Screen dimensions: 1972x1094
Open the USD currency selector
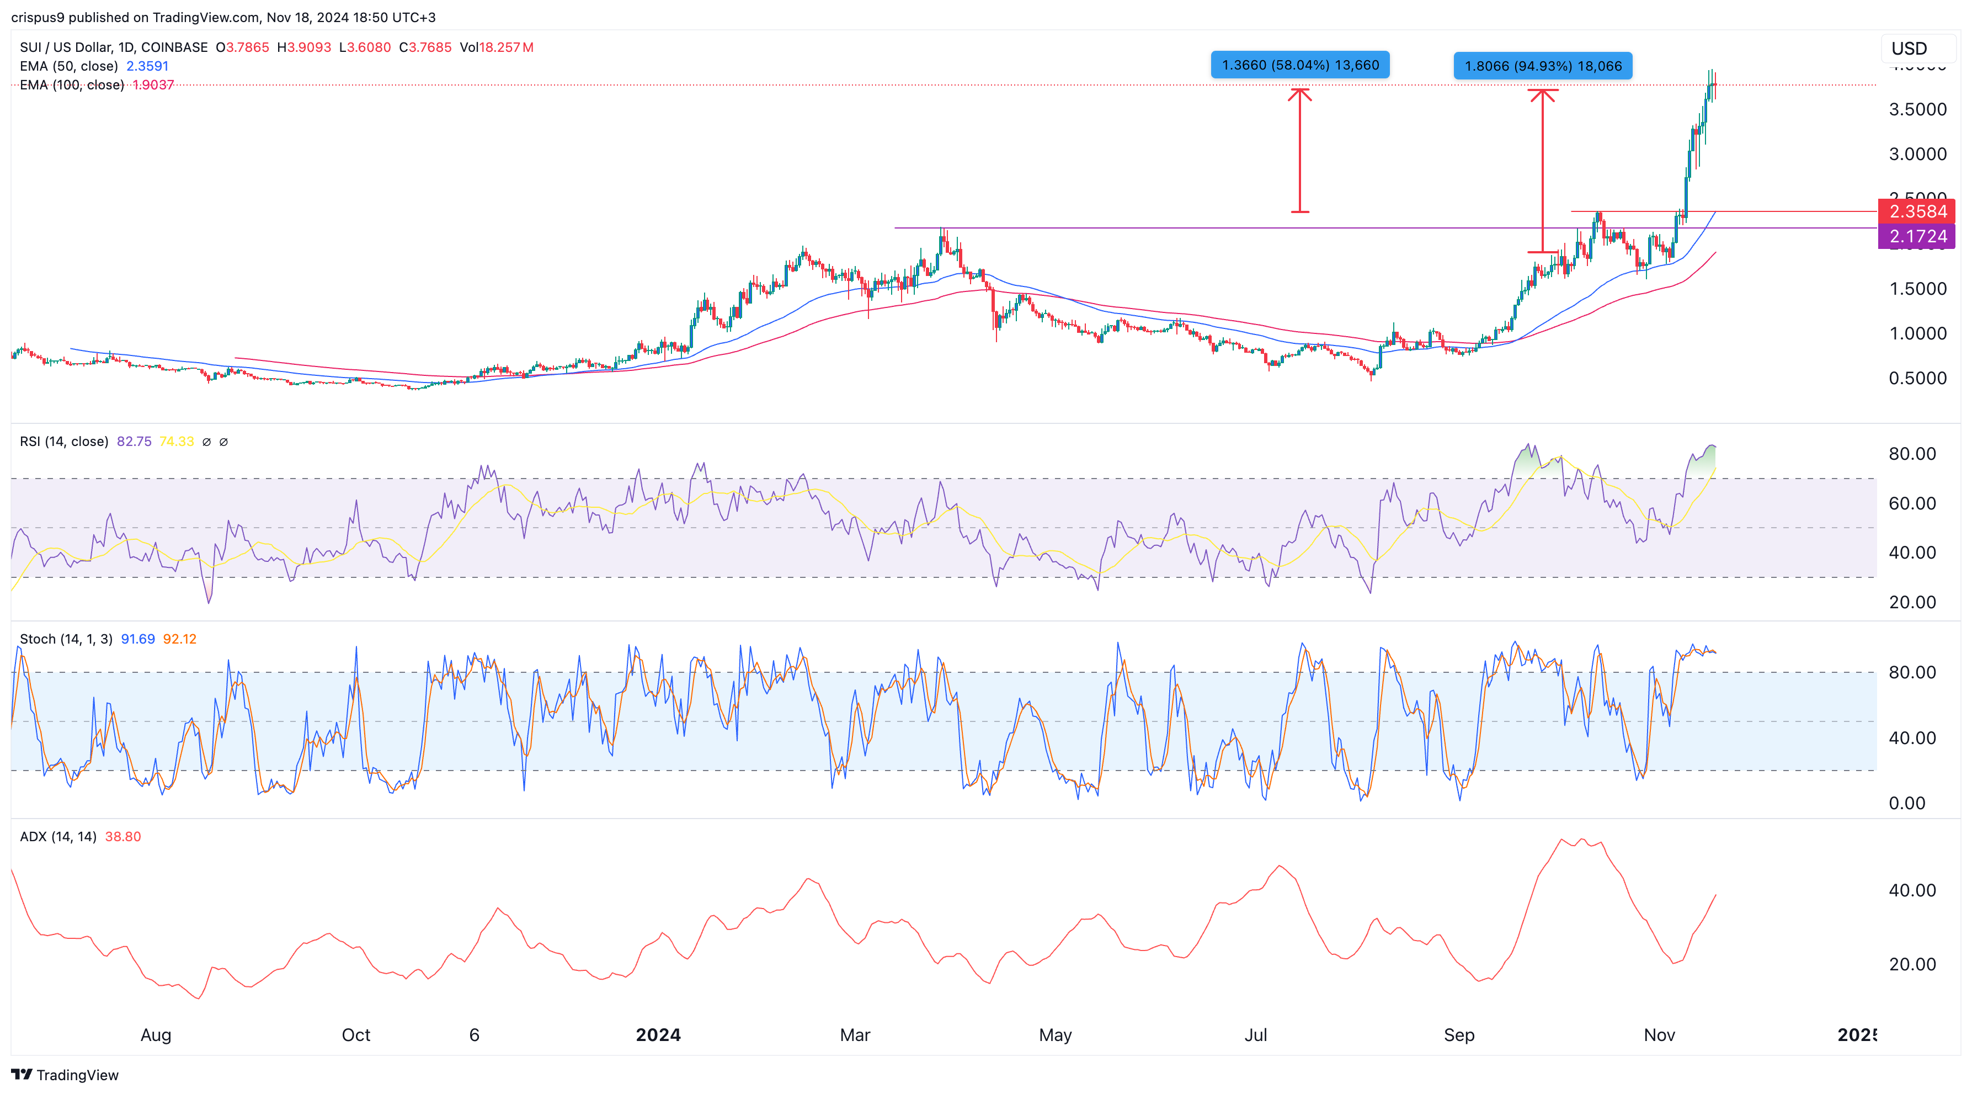tap(1918, 48)
